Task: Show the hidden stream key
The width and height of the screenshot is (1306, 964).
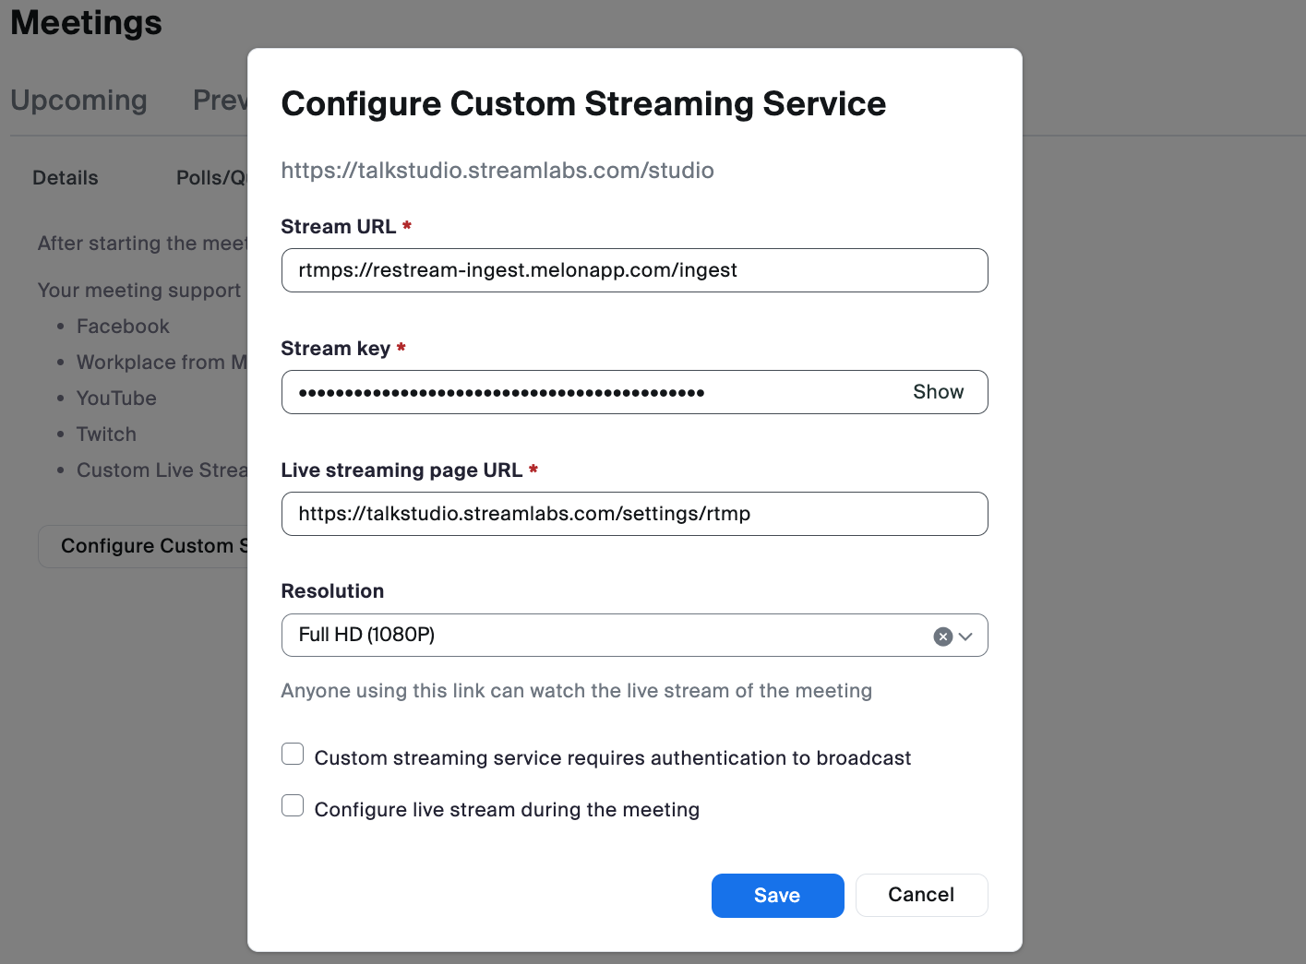Action: [x=938, y=391]
